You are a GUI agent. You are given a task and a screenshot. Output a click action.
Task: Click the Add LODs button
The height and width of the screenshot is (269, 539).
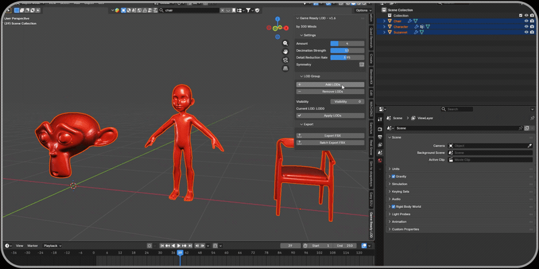tap(330, 85)
